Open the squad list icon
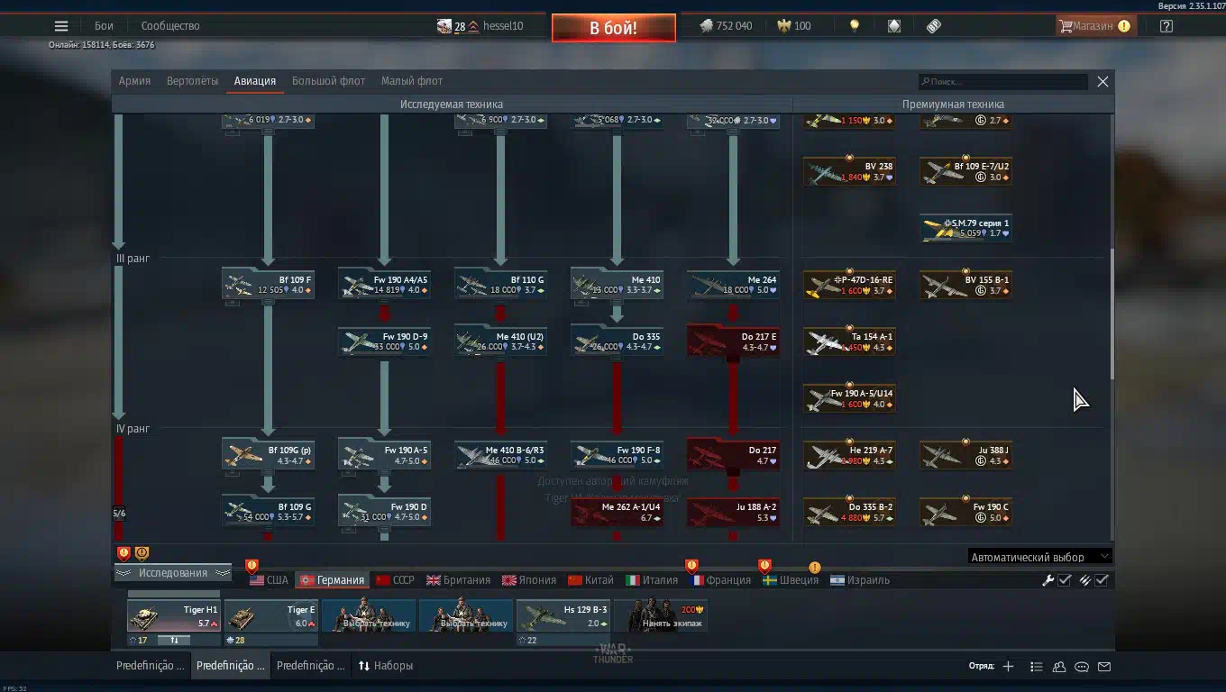 click(x=1037, y=667)
